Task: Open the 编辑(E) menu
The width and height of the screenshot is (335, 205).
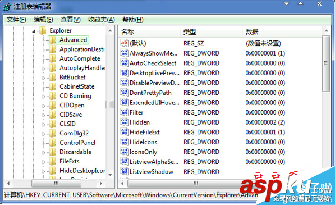Action: click(x=43, y=20)
